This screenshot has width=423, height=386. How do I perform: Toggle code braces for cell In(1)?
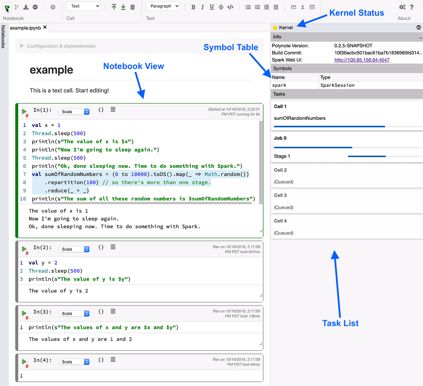101,109
